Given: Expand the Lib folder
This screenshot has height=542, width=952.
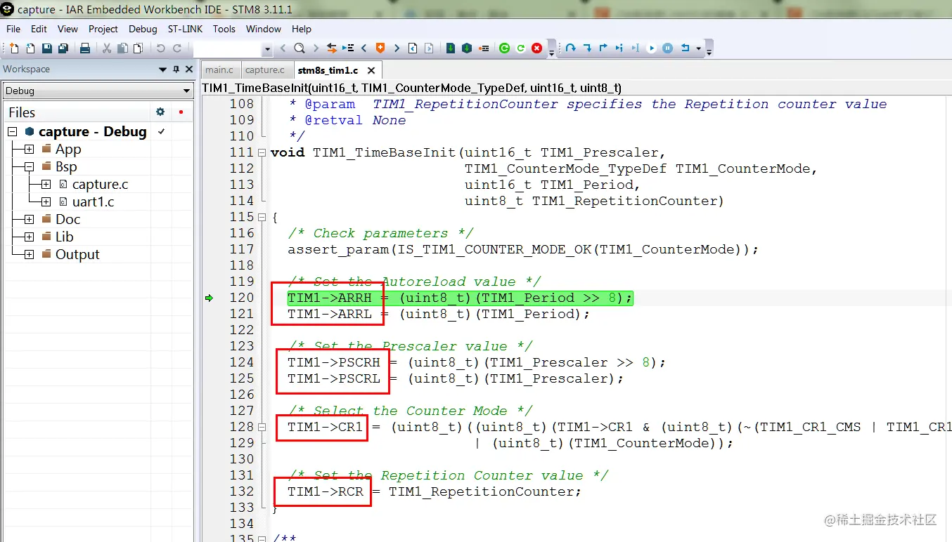Looking at the screenshot, I should (29, 237).
